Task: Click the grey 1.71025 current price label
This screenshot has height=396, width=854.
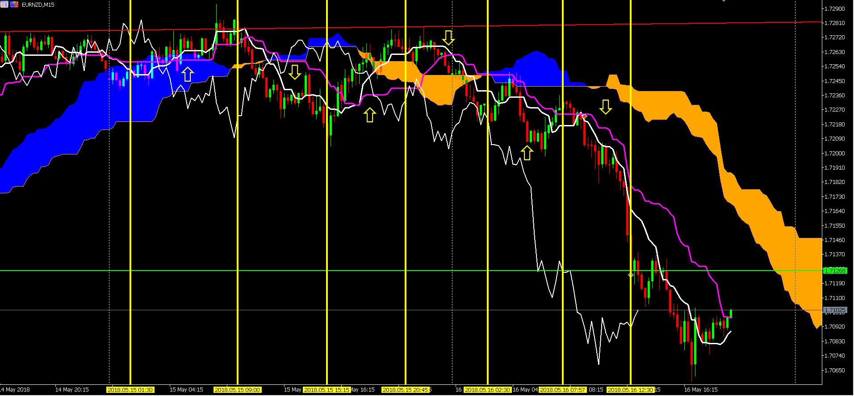Action: pyautogui.click(x=835, y=310)
